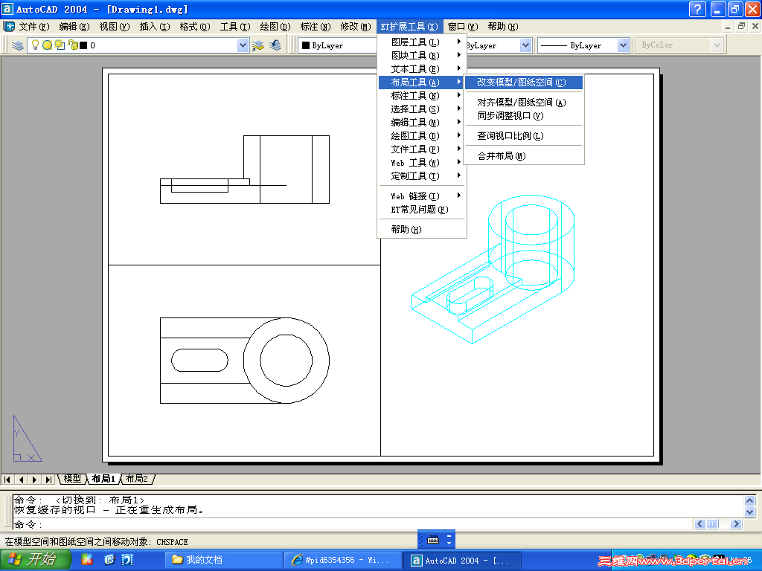Open the 标注(N) menu

coord(316,27)
